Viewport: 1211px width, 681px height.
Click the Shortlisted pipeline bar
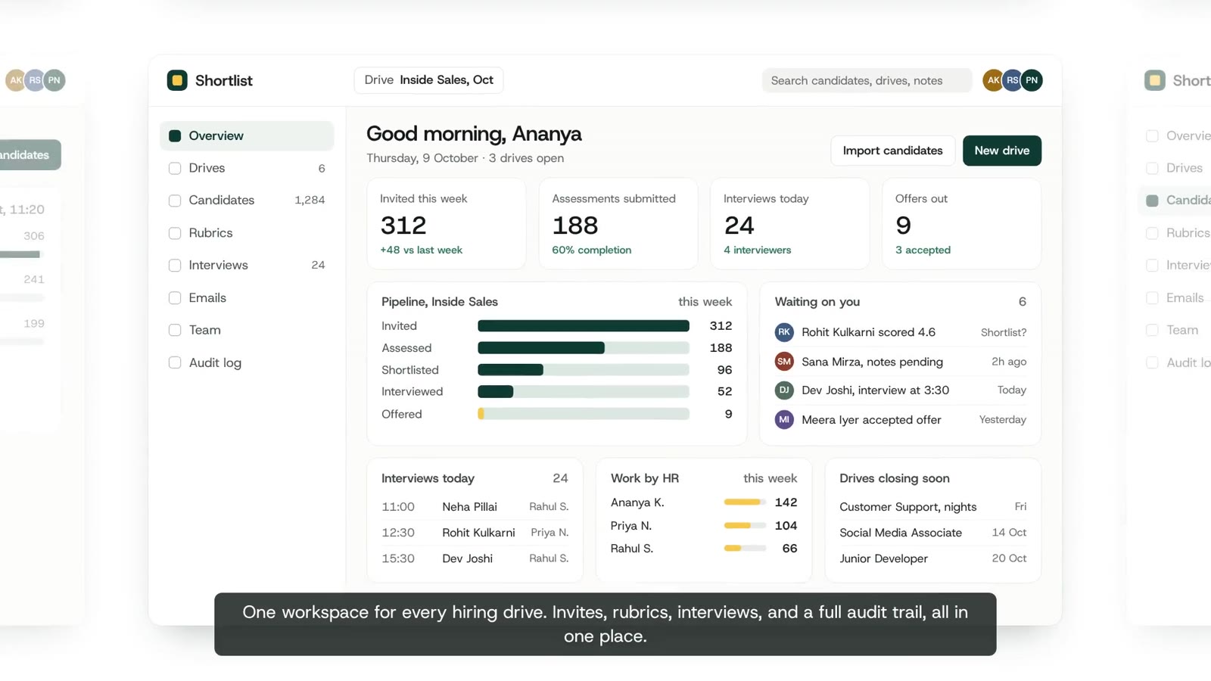(x=584, y=370)
